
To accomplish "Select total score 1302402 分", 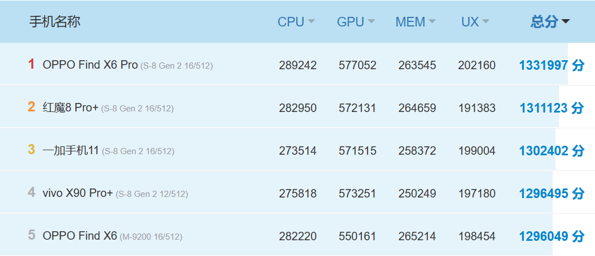I will (552, 151).
